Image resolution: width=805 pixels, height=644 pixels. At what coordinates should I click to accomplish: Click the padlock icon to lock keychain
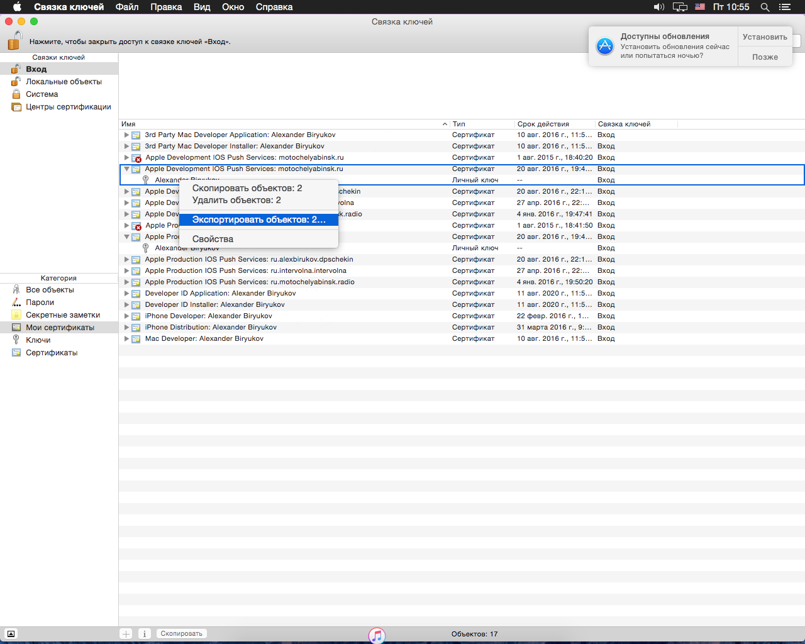[14, 41]
